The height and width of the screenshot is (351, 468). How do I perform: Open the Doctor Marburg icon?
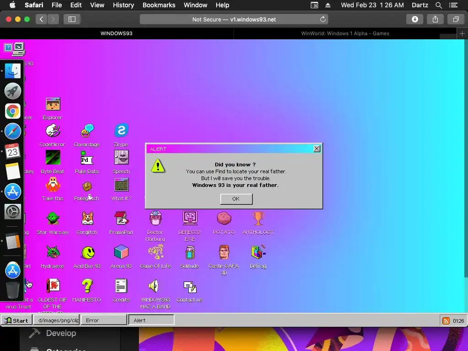click(x=155, y=218)
